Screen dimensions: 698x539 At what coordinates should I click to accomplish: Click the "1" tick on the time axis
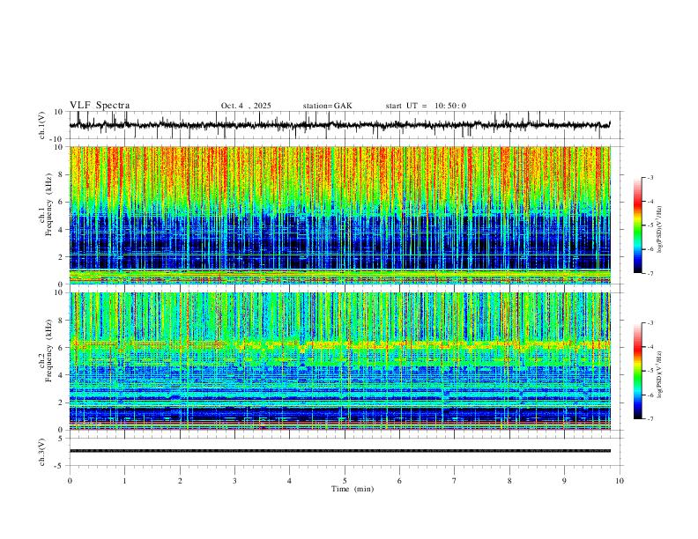pos(124,481)
